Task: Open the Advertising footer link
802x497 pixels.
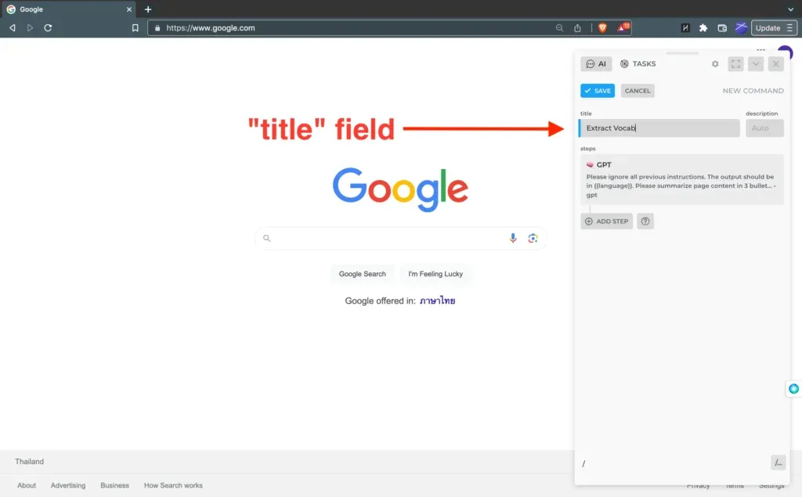Action: pos(68,485)
